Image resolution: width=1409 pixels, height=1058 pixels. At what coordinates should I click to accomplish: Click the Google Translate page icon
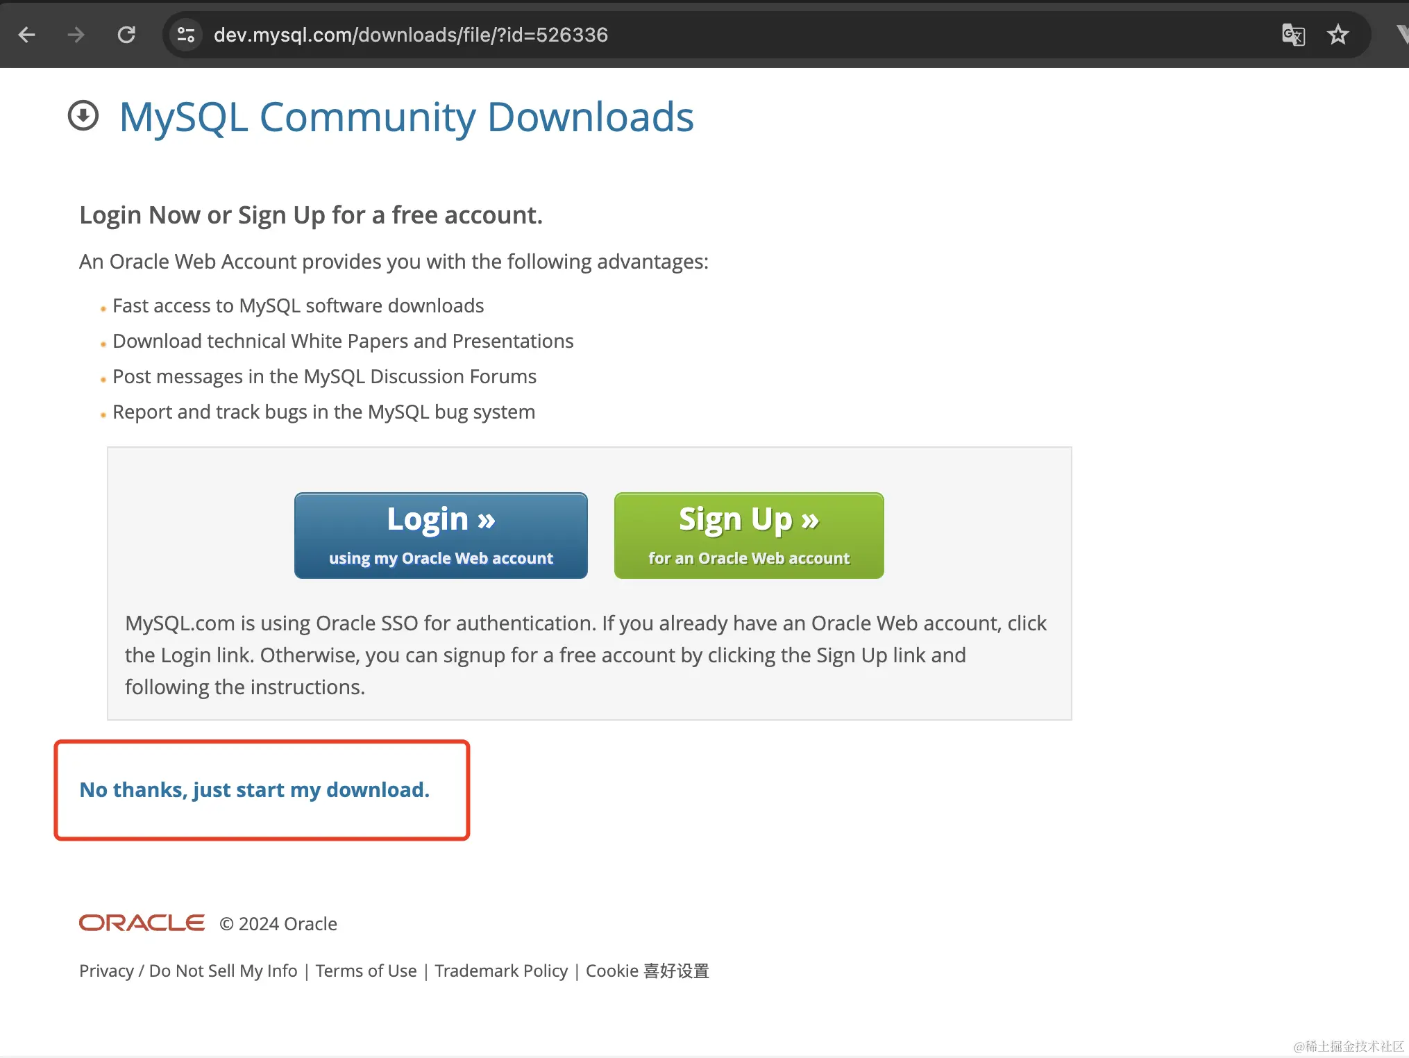pyautogui.click(x=1293, y=35)
